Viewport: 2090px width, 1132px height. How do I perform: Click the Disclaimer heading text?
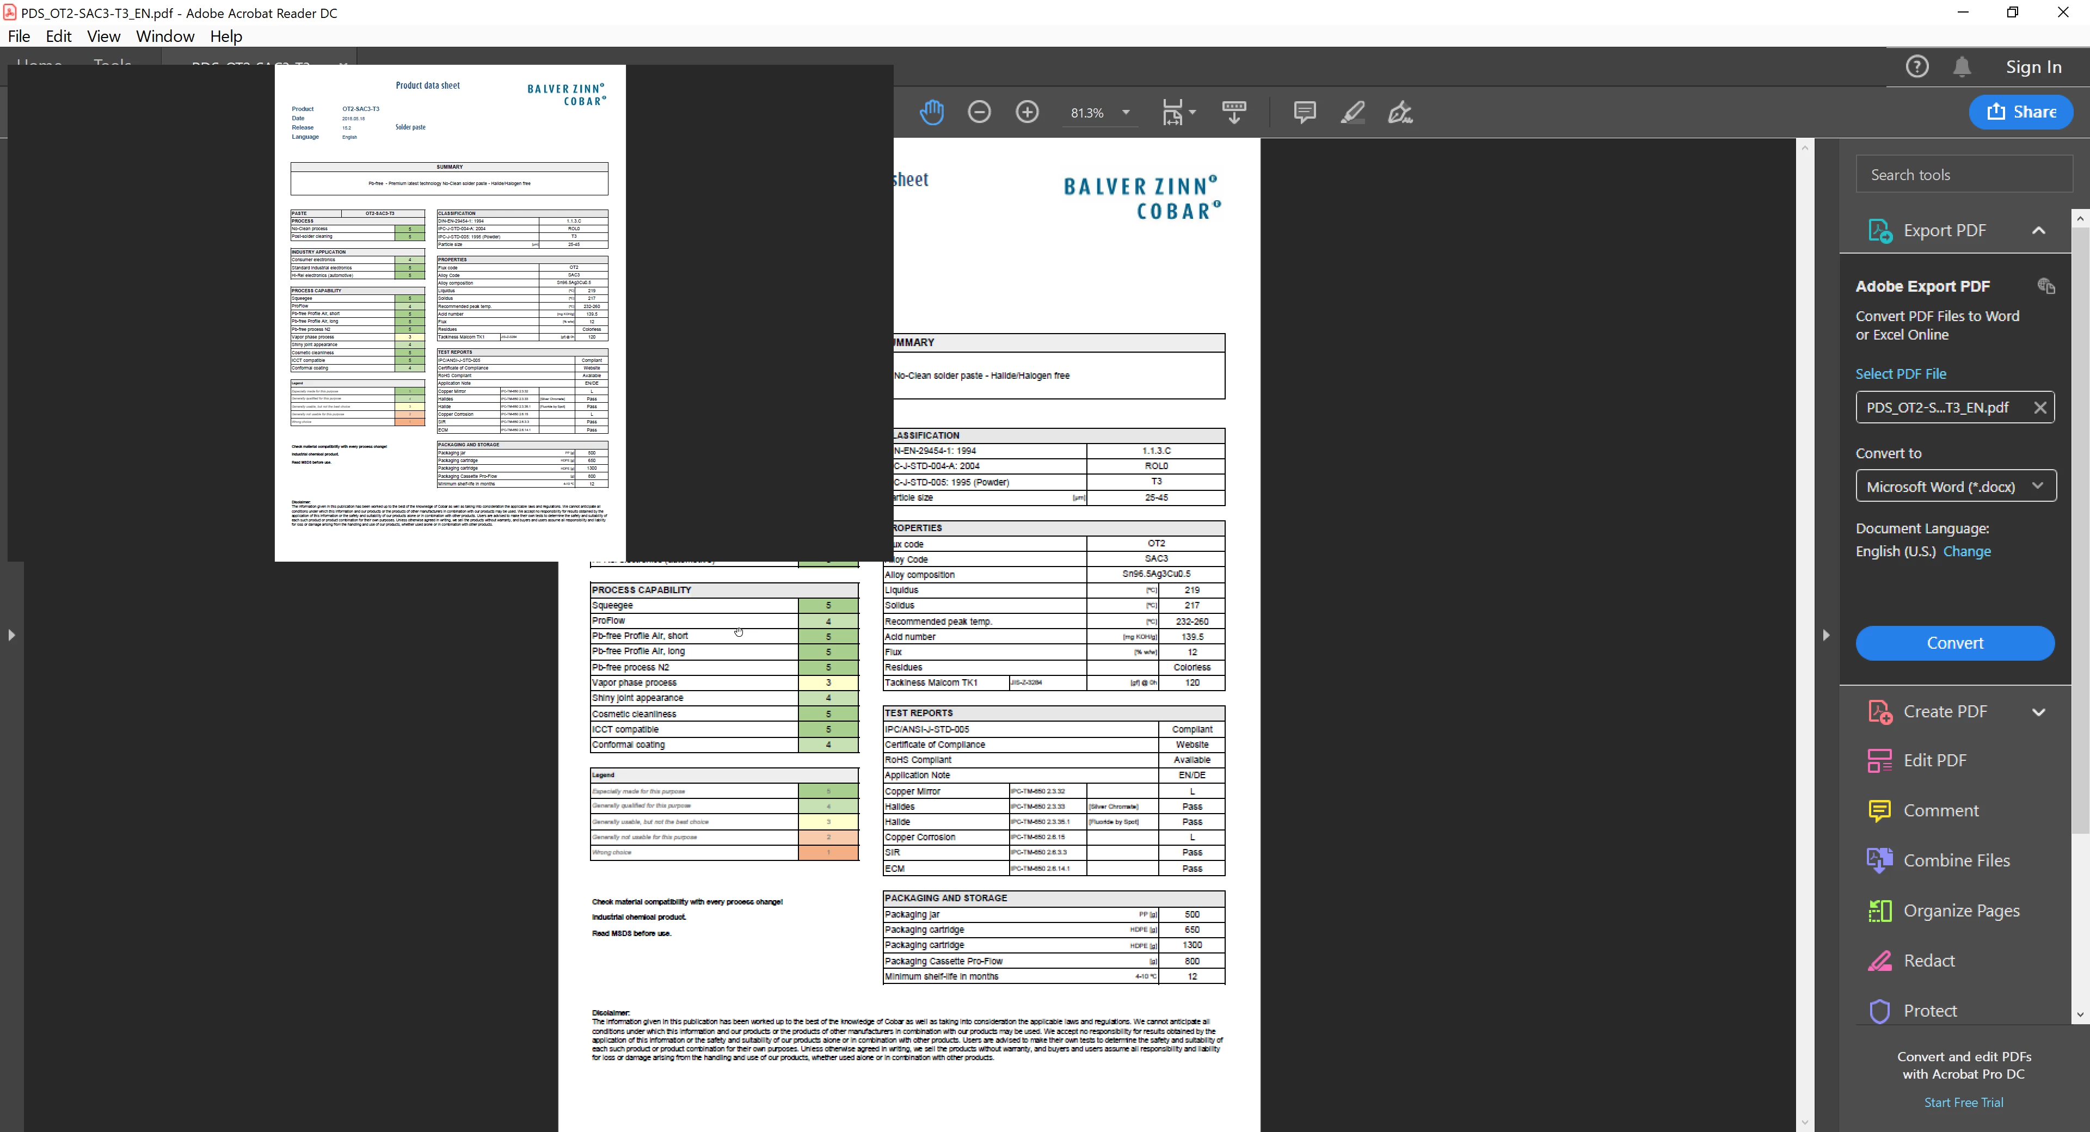(611, 1013)
